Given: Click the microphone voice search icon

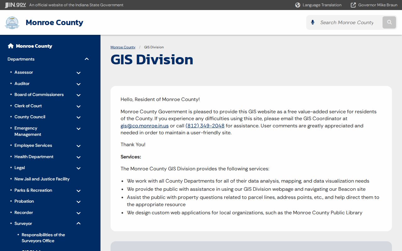Looking at the screenshot, I should click(312, 22).
